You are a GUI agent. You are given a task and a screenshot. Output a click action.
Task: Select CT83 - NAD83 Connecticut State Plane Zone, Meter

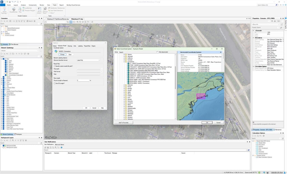pyautogui.click(x=144, y=71)
